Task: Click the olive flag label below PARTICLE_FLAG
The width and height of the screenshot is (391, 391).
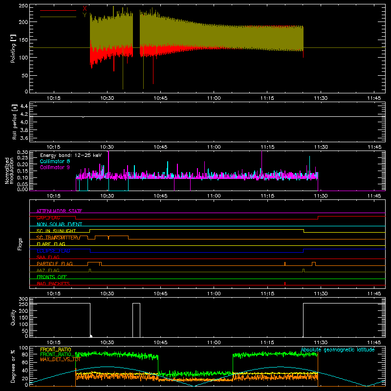Action: tap(48, 270)
